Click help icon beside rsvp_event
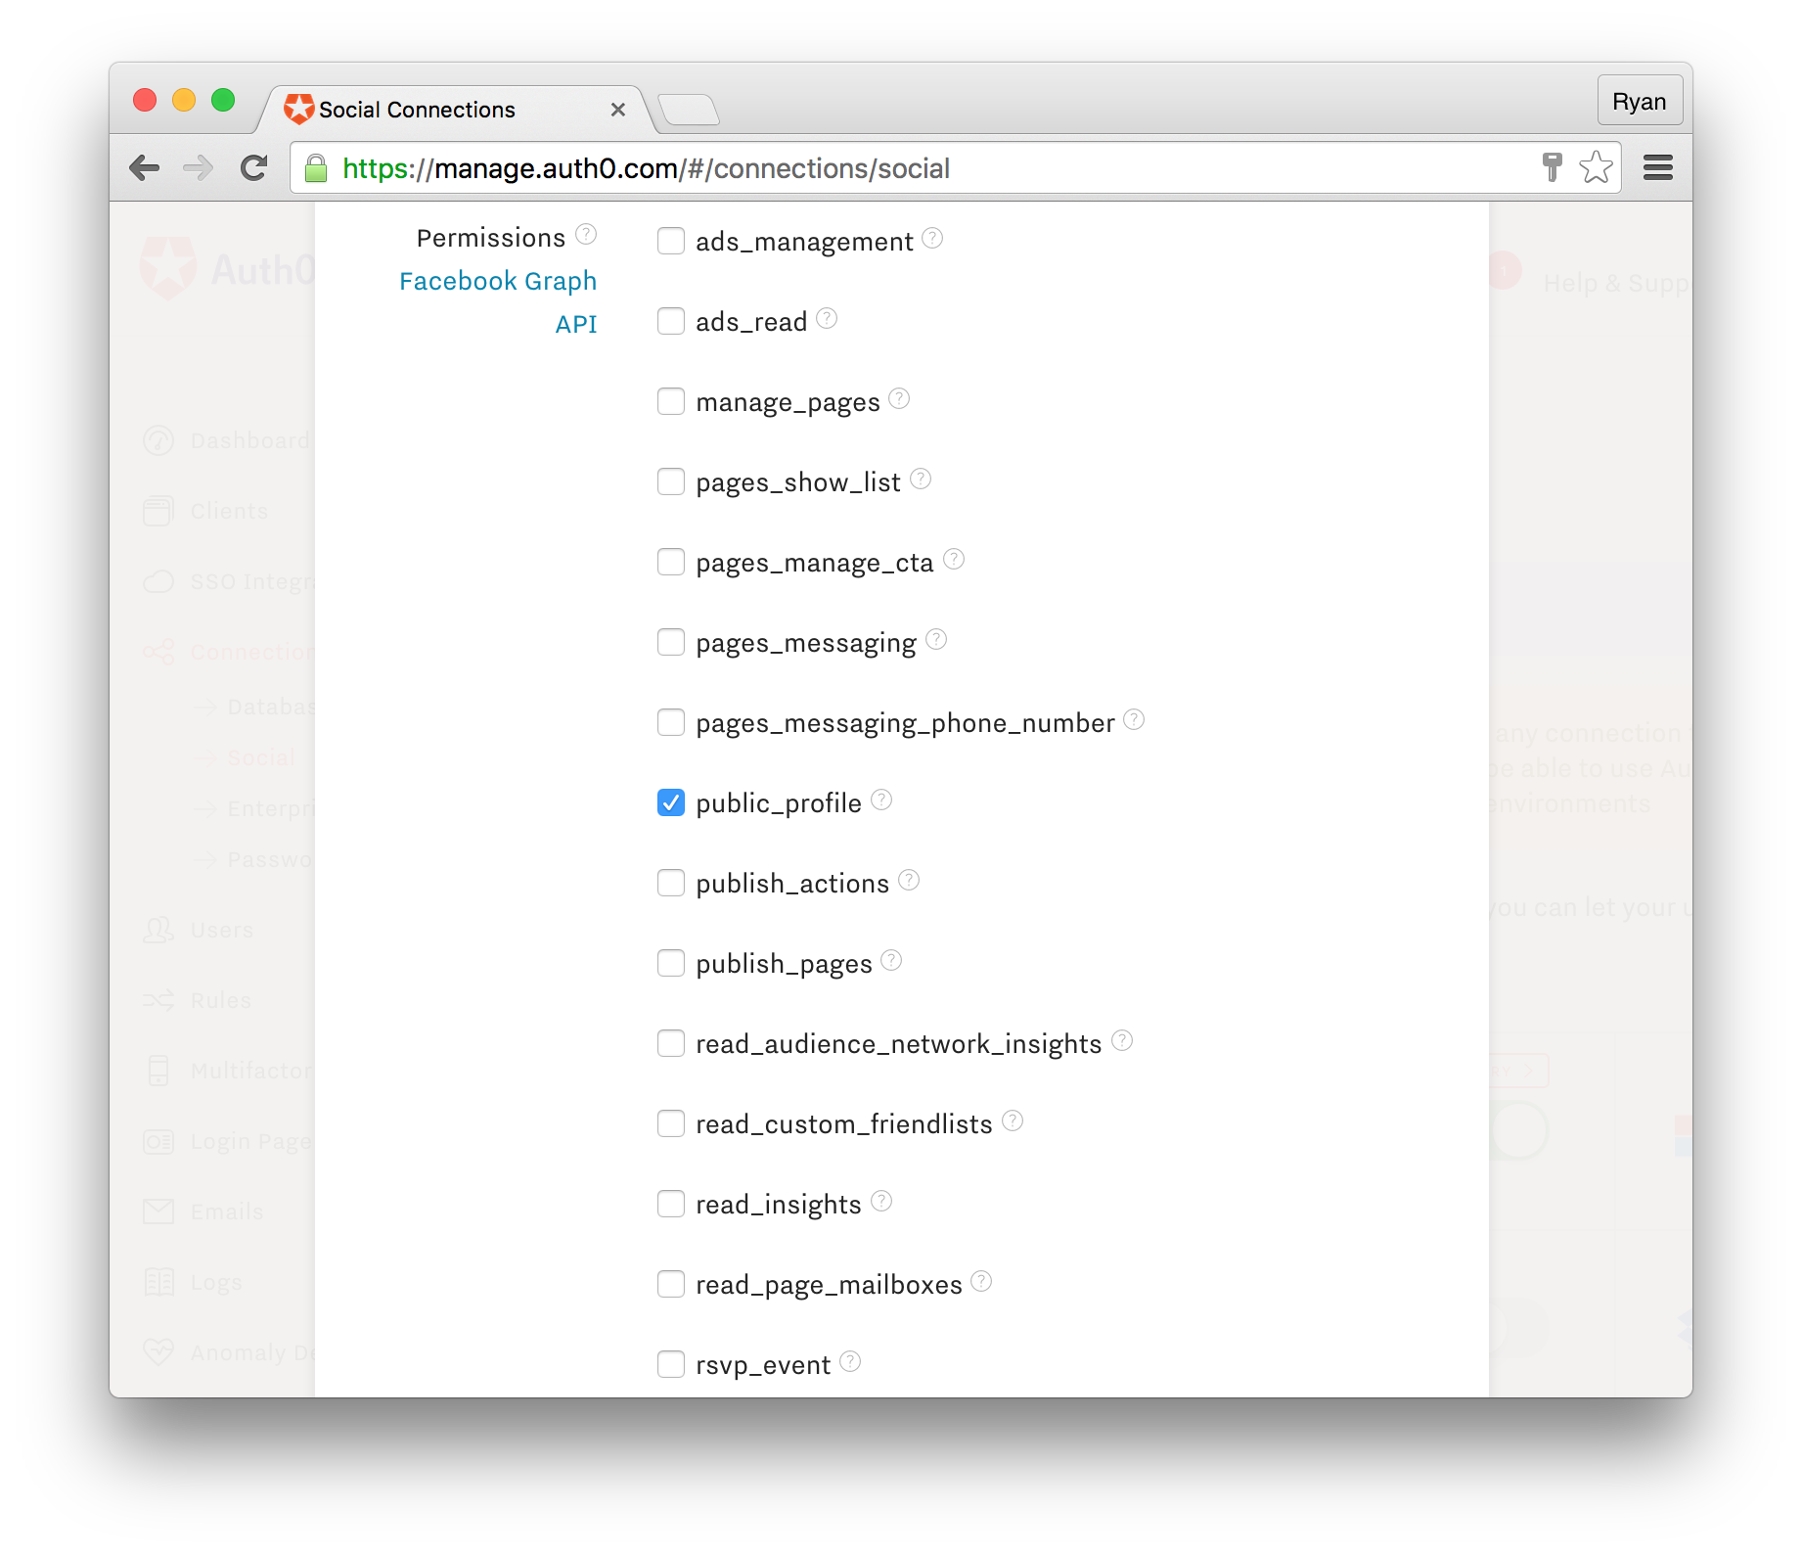 click(x=850, y=1361)
